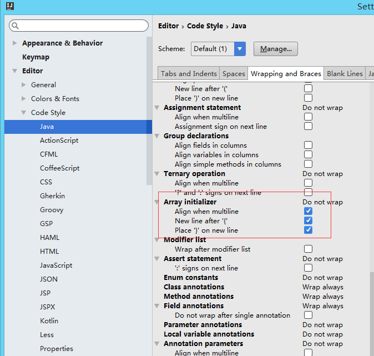Click left tree vertical scrollbar
Viewport: 374px width, 356px height.
coord(149,111)
